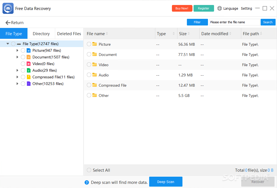Check the Compressed File row radio in list
277x188 pixels.
point(89,85)
